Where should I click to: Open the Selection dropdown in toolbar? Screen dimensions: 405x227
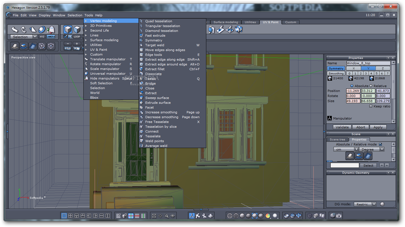pos(35,37)
